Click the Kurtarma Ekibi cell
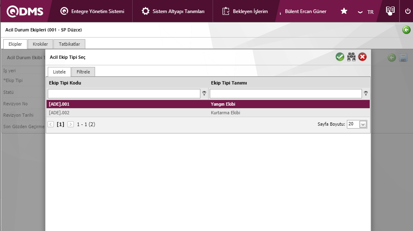The width and height of the screenshot is (413, 231). click(225, 113)
